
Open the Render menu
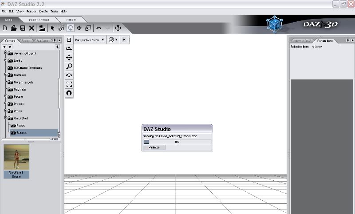[x=31, y=11]
